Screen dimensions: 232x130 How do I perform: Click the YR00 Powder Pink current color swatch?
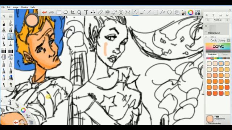pyautogui.click(x=210, y=119)
